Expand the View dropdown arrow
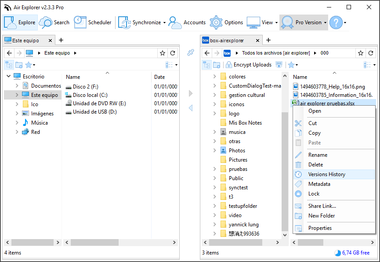The image size is (380, 262). coord(276,22)
